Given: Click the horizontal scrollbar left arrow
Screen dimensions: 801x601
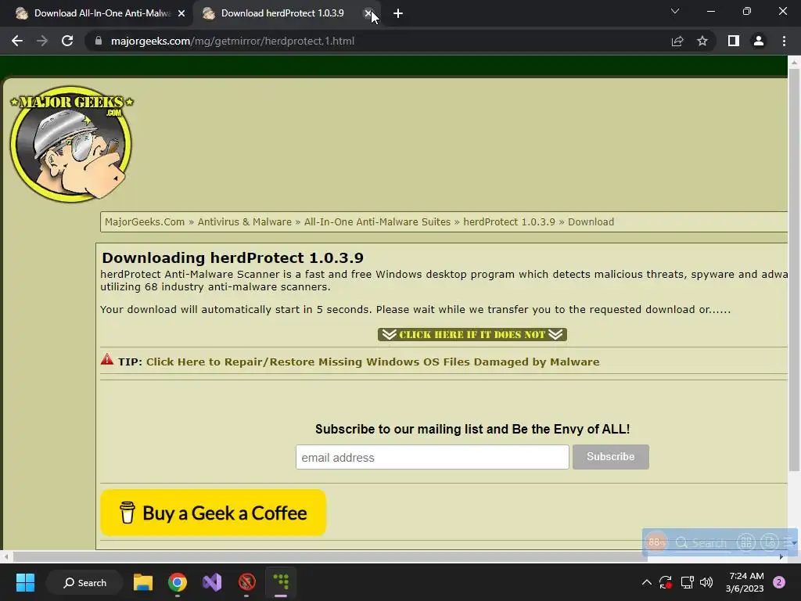Looking at the screenshot, I should click(x=5, y=556).
